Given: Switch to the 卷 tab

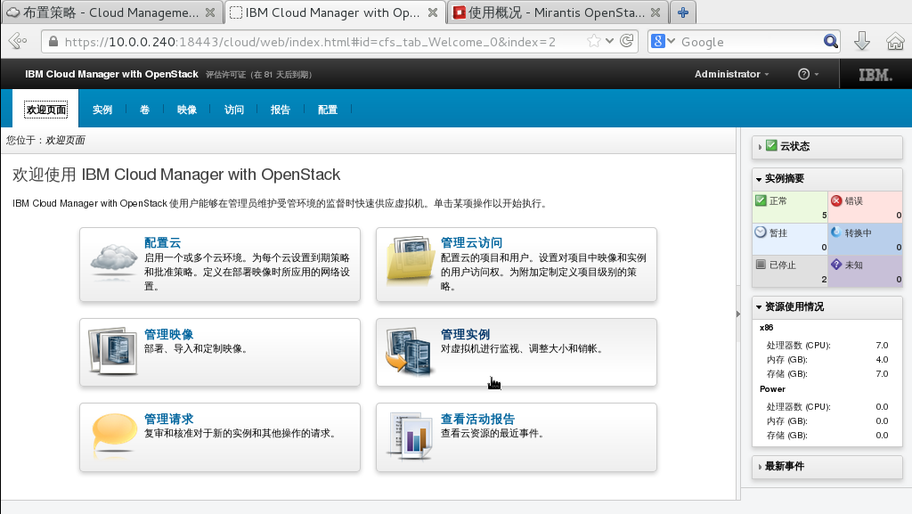Looking at the screenshot, I should [145, 110].
